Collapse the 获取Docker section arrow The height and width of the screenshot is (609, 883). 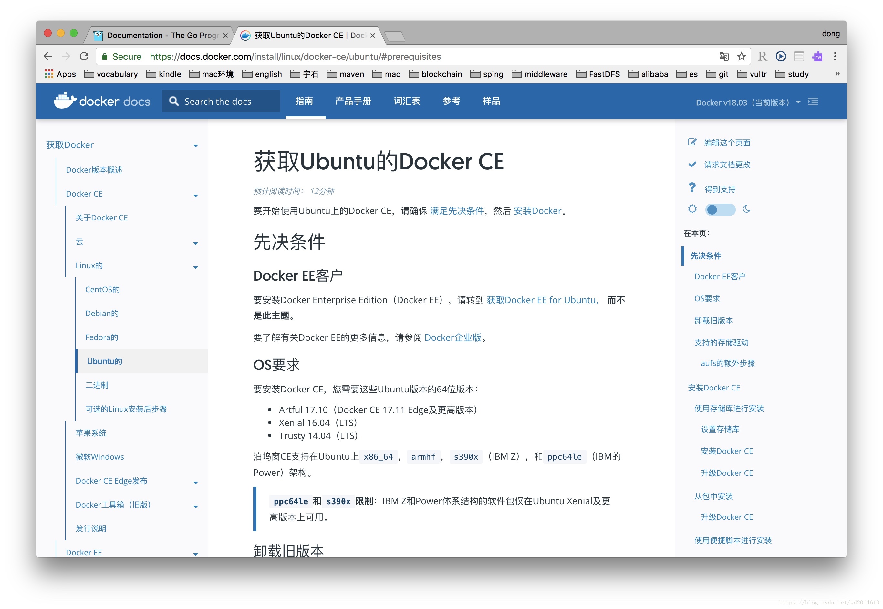pos(196,146)
